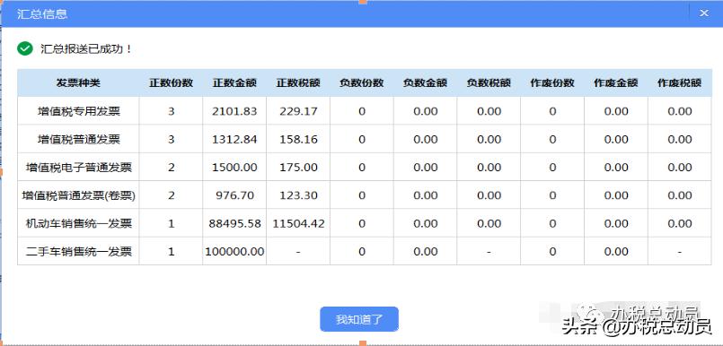Viewport: 723px width, 346px height.
Task: Select the 二手车销售统一发票 row label
Action: (x=79, y=252)
